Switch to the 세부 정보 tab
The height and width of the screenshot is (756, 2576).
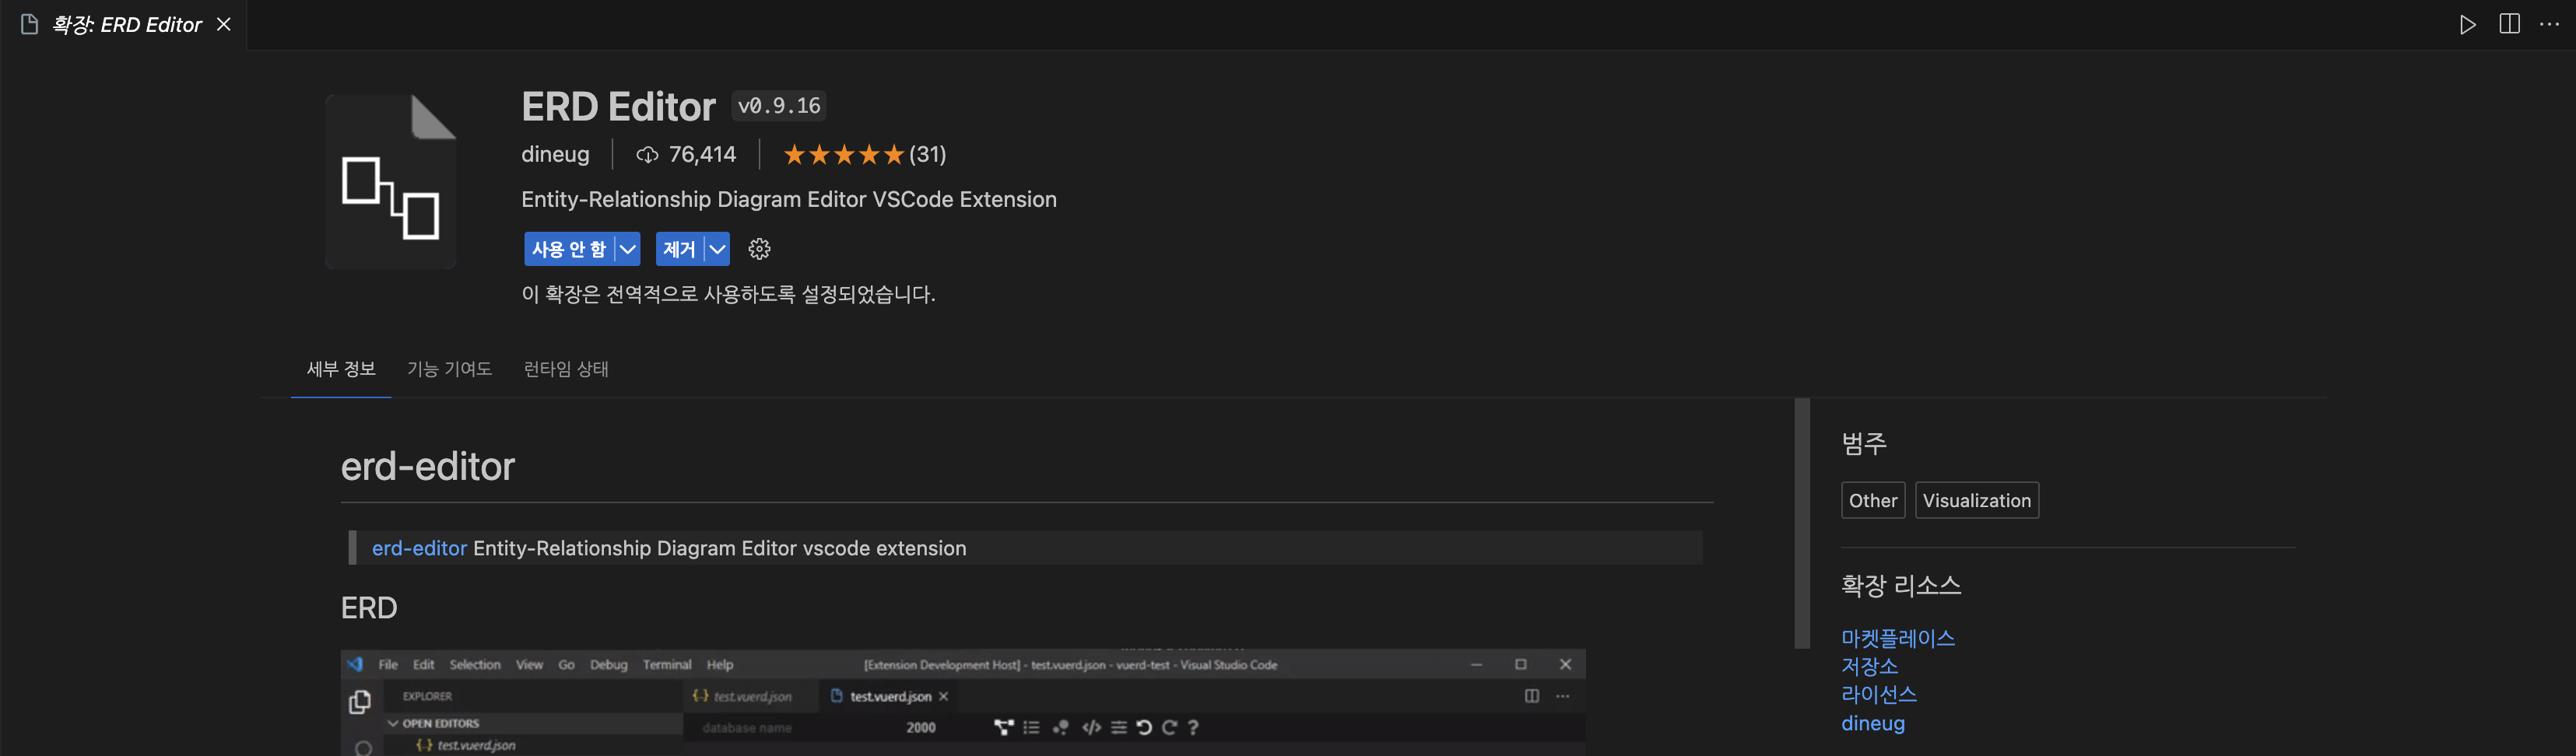click(341, 369)
